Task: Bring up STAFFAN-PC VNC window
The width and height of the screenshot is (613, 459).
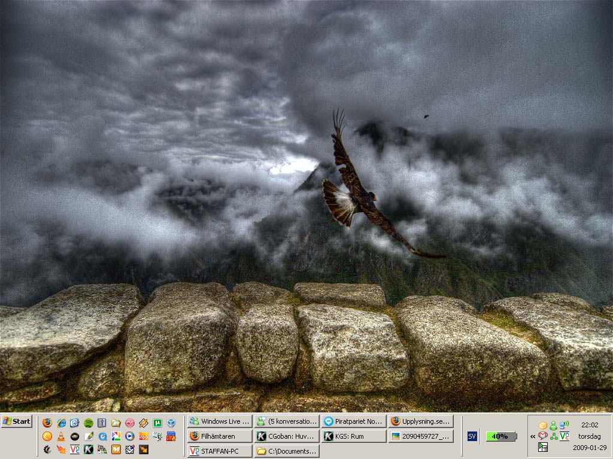Action: tap(220, 451)
